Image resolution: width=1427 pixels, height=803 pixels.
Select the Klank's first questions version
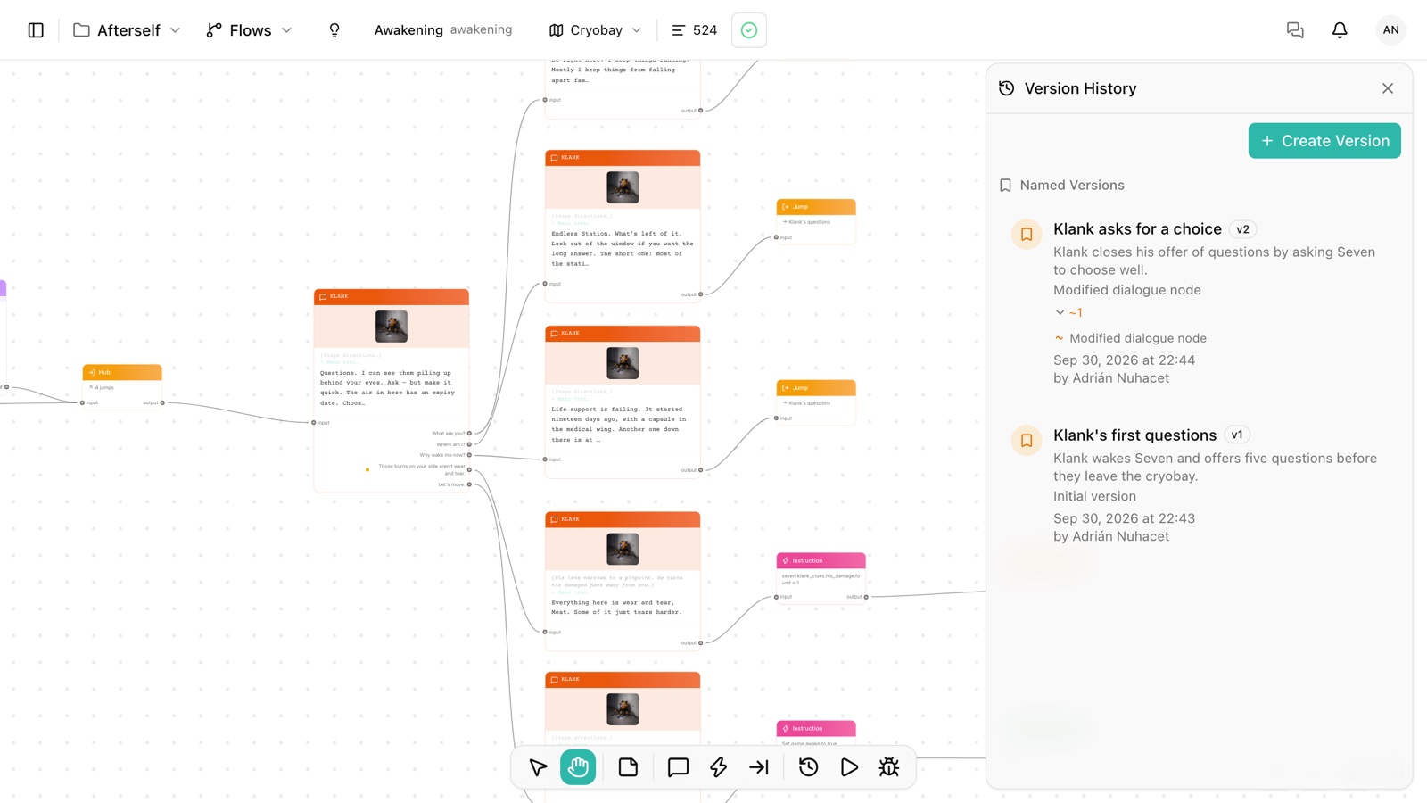1134,435
